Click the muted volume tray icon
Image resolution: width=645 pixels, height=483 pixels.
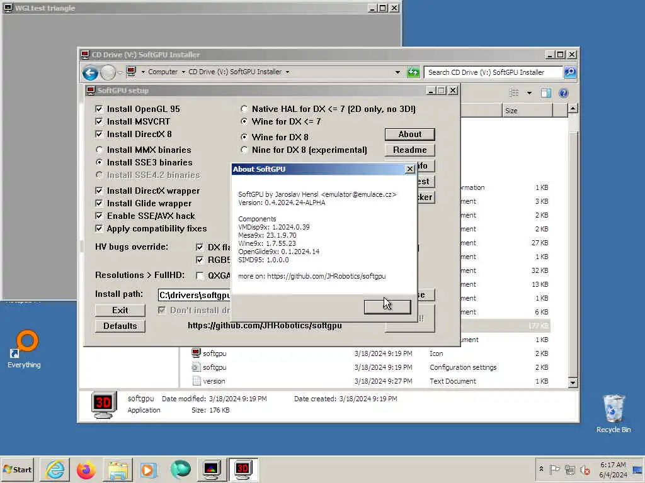585,469
